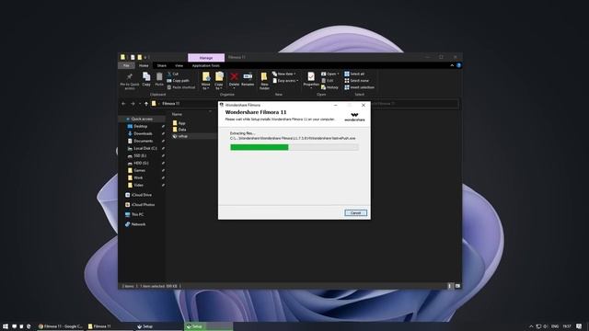Click Pin to Quick access in File Explorer
The height and width of the screenshot is (331, 589).
(130, 81)
